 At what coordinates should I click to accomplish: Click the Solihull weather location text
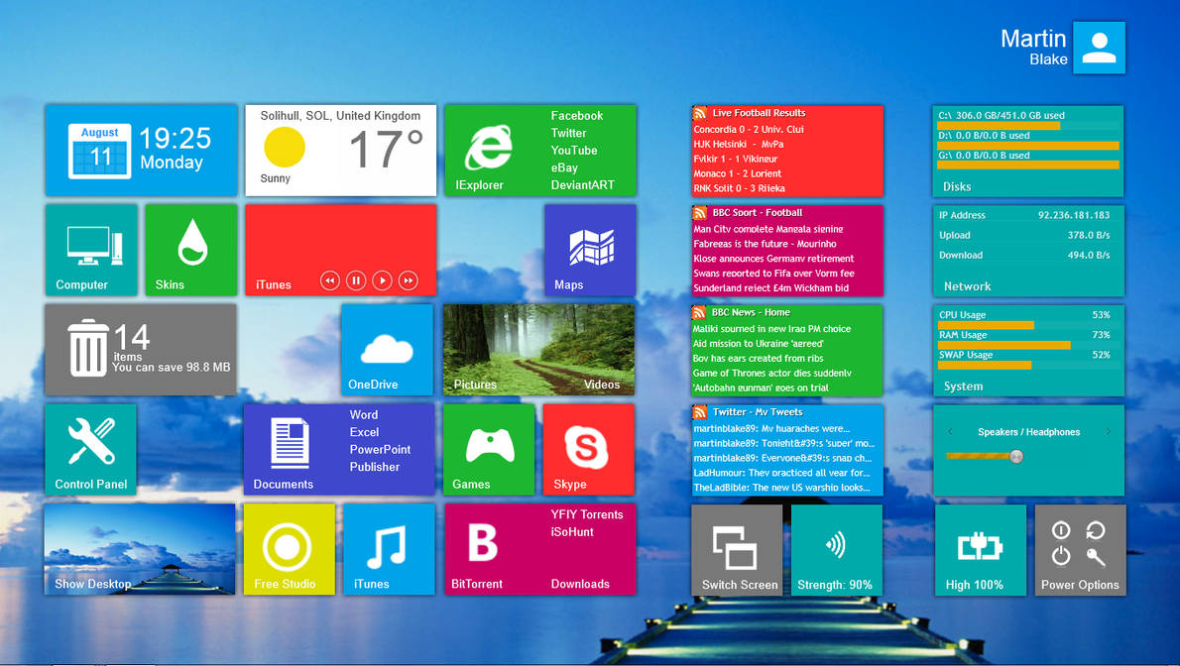(340, 116)
